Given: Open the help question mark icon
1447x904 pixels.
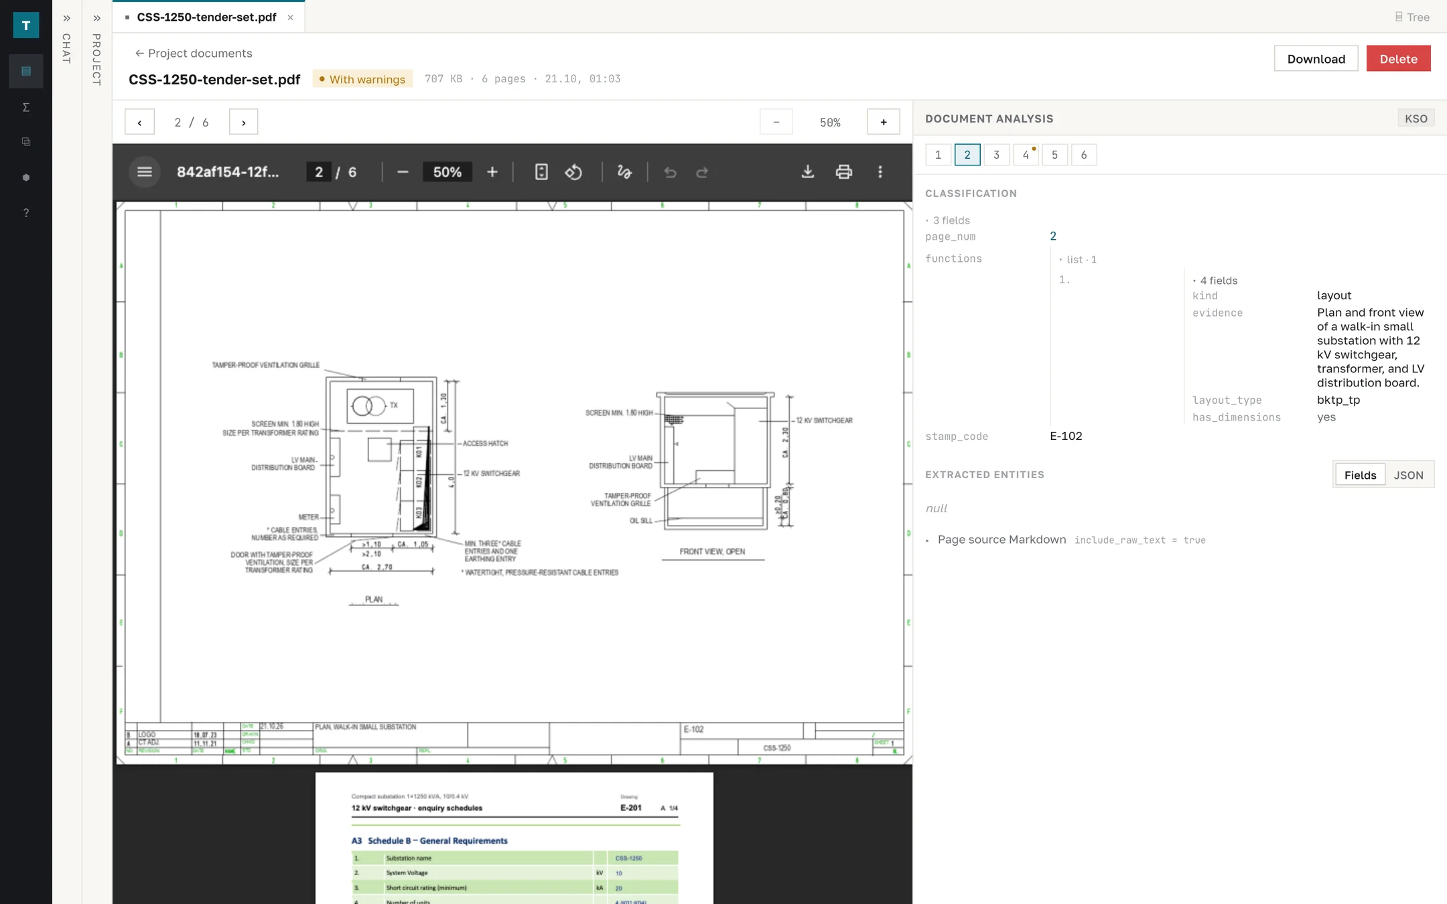Looking at the screenshot, I should click(26, 213).
